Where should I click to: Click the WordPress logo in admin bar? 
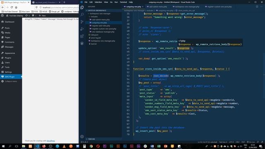point(2,16)
